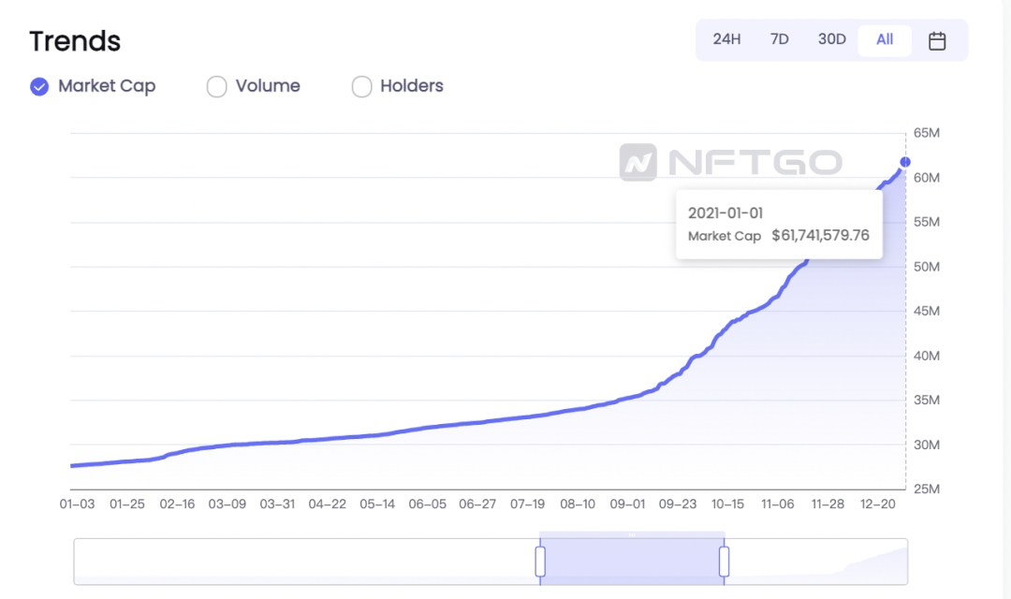Open the calendar date picker icon
The width and height of the screenshot is (1011, 599).
tap(937, 40)
